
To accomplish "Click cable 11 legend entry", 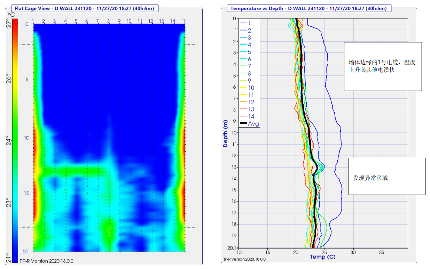I will [x=251, y=95].
